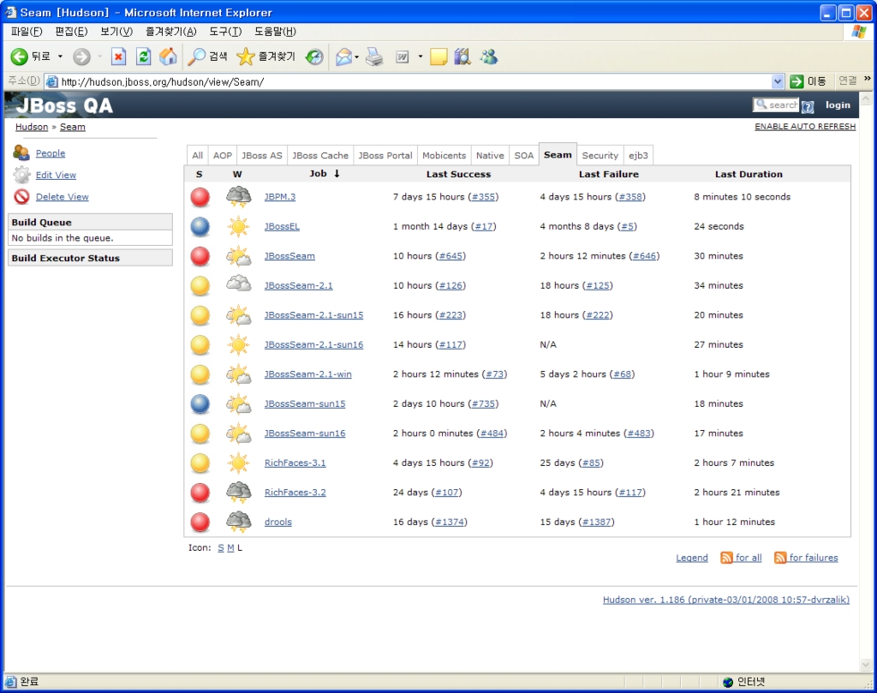Switch to the JBoss AS tab
Viewport: 877px width, 693px height.
[262, 156]
